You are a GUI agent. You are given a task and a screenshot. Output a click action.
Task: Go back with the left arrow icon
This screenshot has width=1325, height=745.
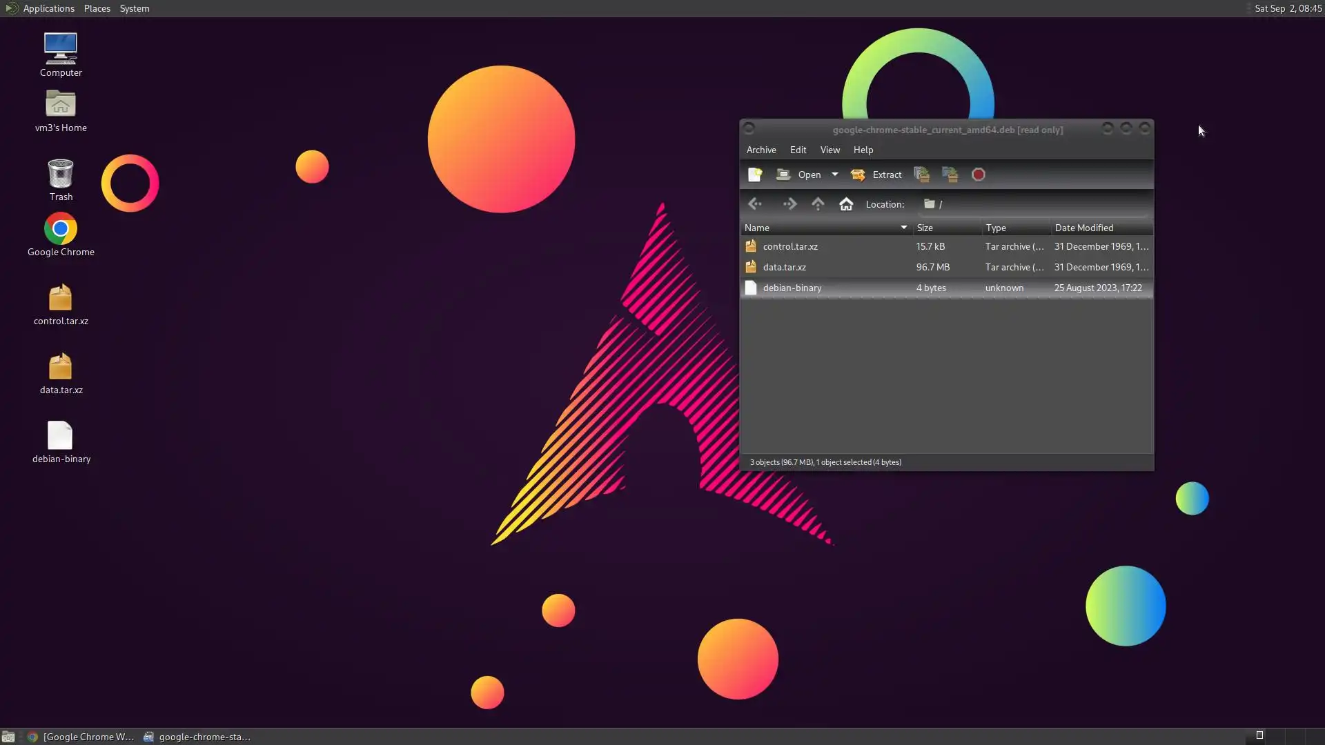click(755, 204)
